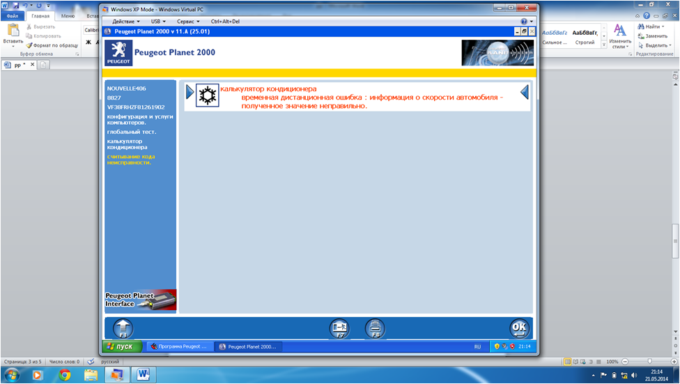Select the Сильное style in Word gallery

coord(555,37)
